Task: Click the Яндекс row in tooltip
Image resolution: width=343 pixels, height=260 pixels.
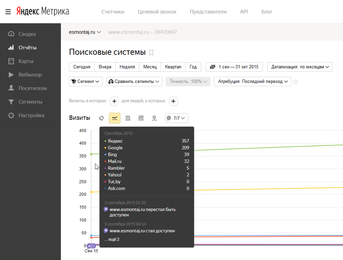Action: pyautogui.click(x=147, y=141)
